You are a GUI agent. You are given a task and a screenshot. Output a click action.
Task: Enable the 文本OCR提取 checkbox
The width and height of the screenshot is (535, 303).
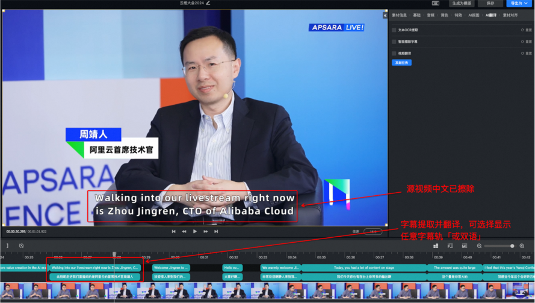pyautogui.click(x=394, y=30)
